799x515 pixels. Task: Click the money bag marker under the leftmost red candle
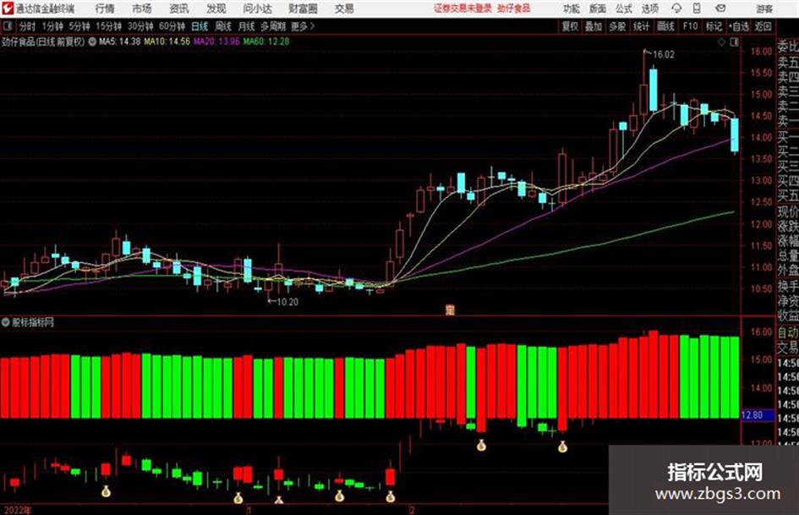pos(106,491)
